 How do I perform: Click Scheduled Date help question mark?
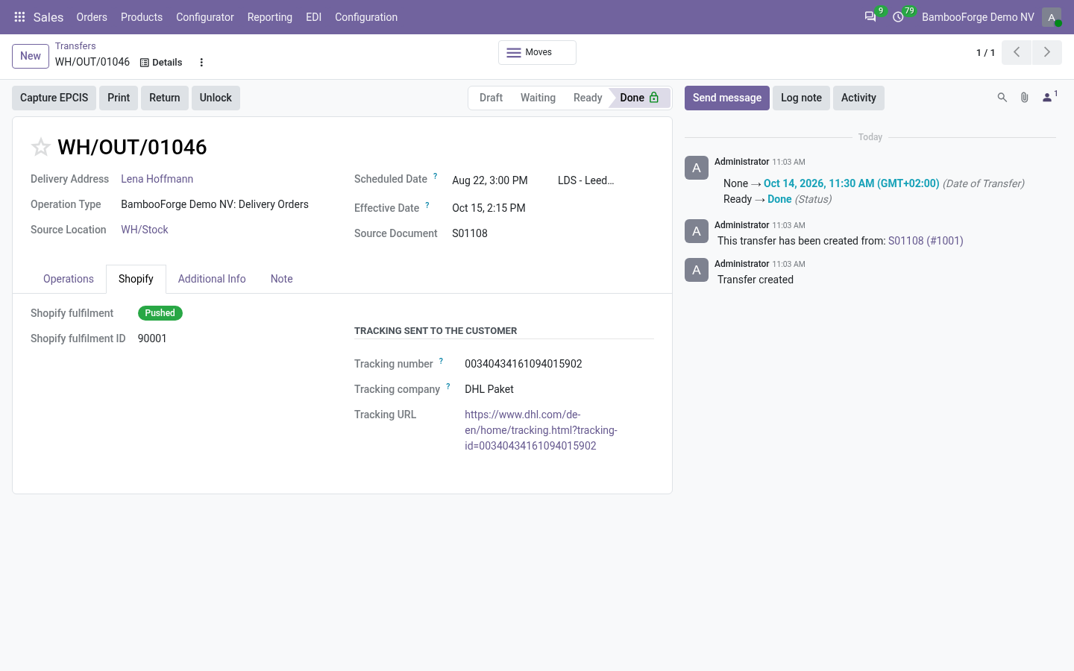435,177
